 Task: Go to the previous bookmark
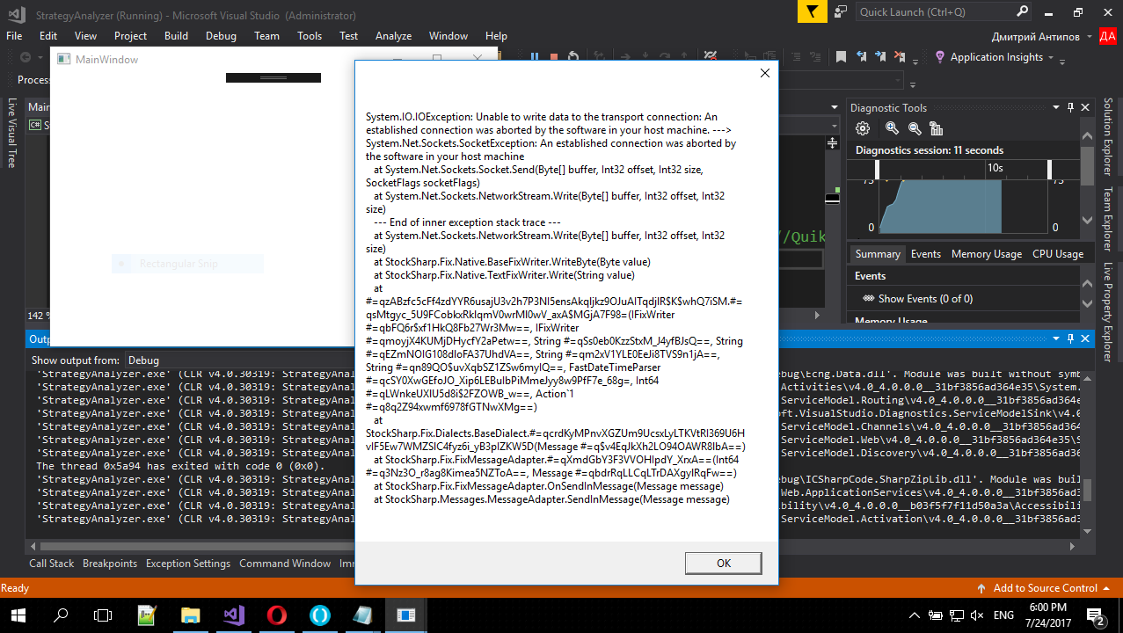point(861,57)
